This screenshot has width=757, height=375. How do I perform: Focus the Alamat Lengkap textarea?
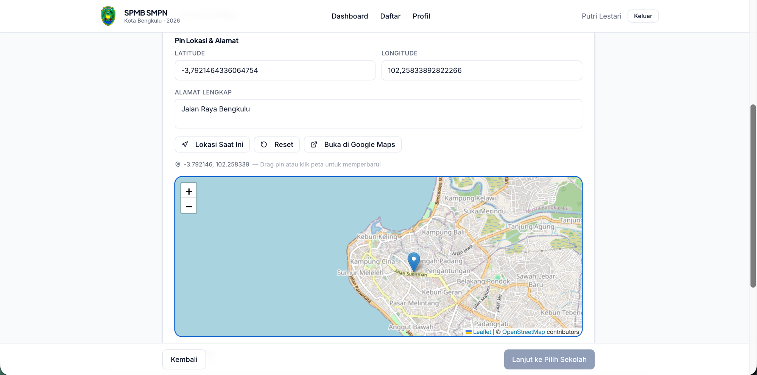[378, 114]
